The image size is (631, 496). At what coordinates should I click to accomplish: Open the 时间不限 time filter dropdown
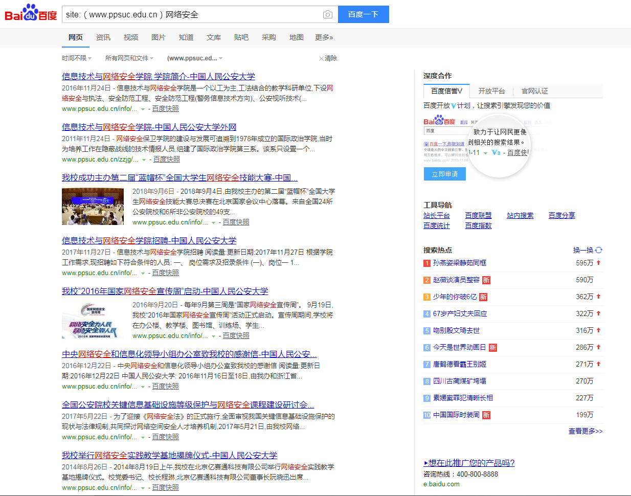click(77, 58)
